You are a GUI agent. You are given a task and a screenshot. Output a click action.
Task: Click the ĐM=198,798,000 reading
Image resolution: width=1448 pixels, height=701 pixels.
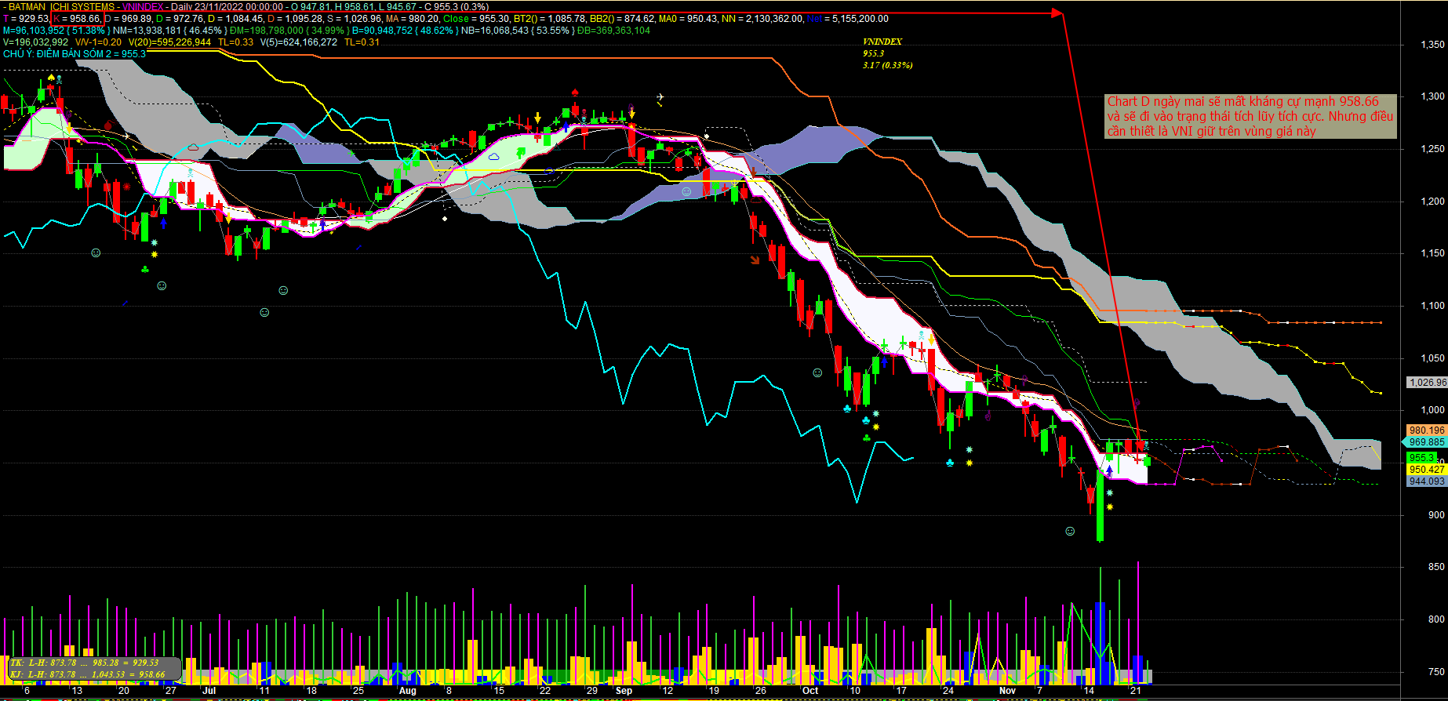coord(267,31)
